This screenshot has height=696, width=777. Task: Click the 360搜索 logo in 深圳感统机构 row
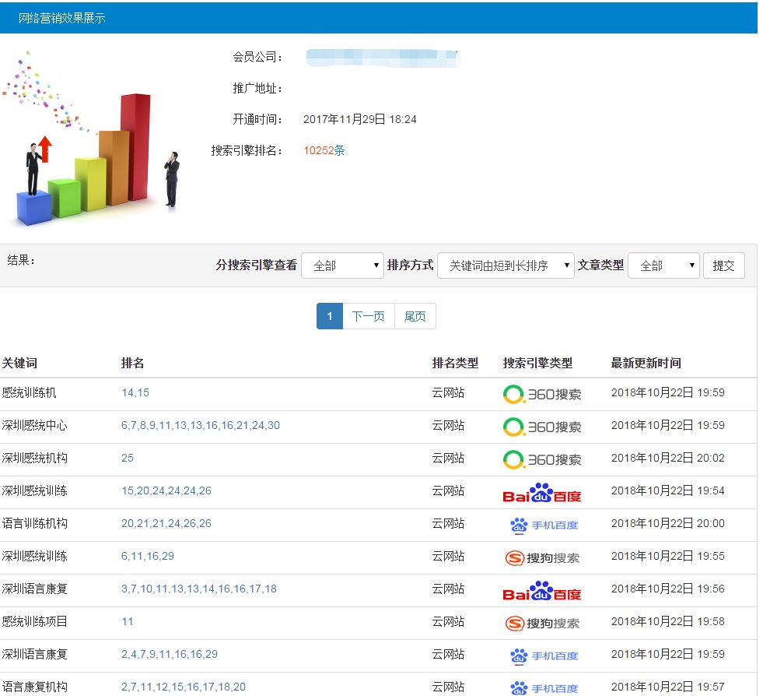541,459
